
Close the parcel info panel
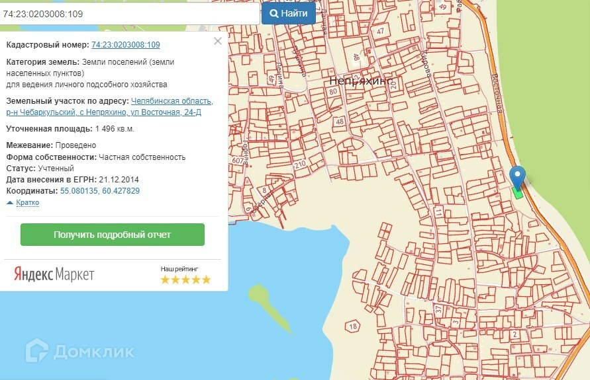218,41
